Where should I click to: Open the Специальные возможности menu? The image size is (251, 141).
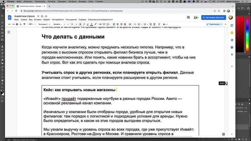[x=100, y=19]
